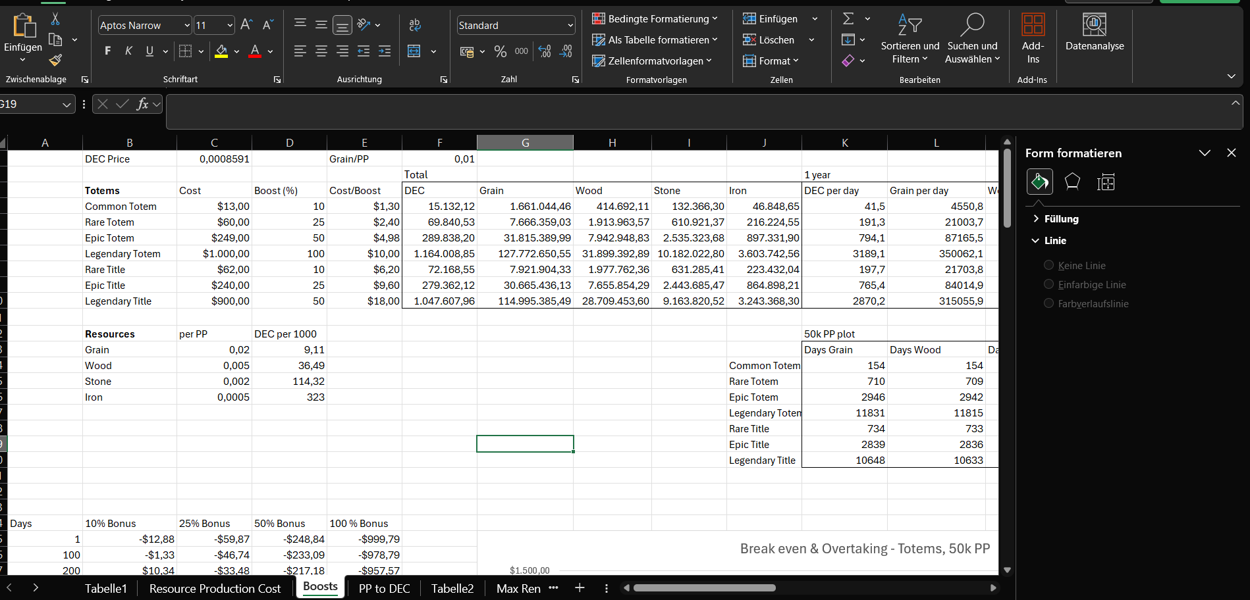Click the increase decimal places icon
The height and width of the screenshot is (600, 1250).
pyautogui.click(x=545, y=51)
